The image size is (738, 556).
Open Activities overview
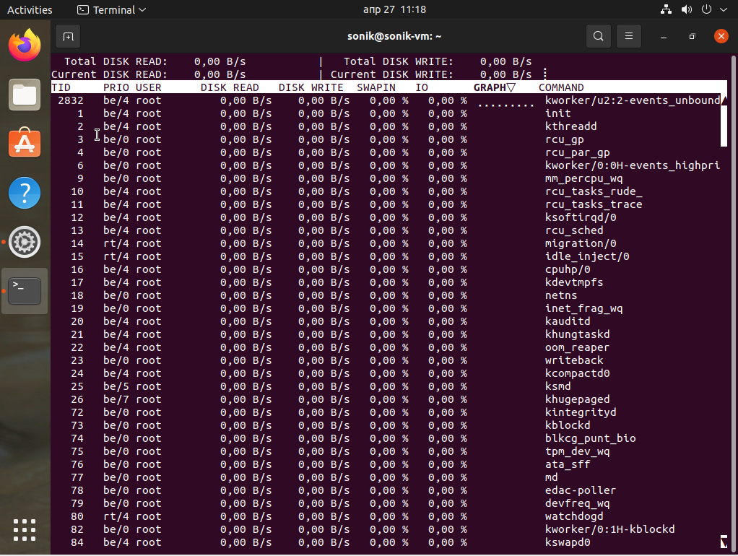tap(30, 10)
